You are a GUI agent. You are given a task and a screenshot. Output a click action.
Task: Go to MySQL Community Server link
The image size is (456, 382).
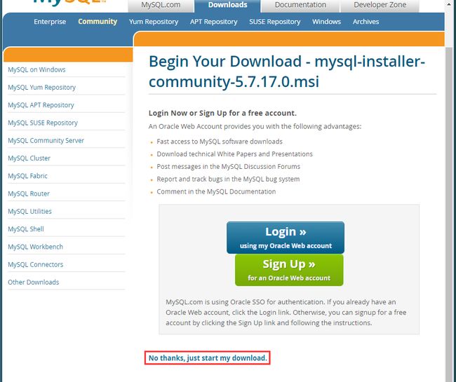coord(46,141)
